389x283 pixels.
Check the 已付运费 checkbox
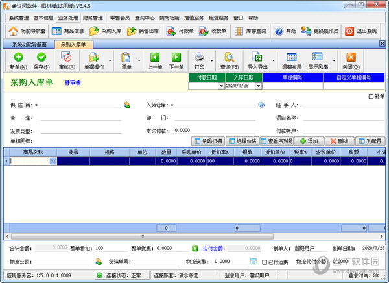point(265,262)
